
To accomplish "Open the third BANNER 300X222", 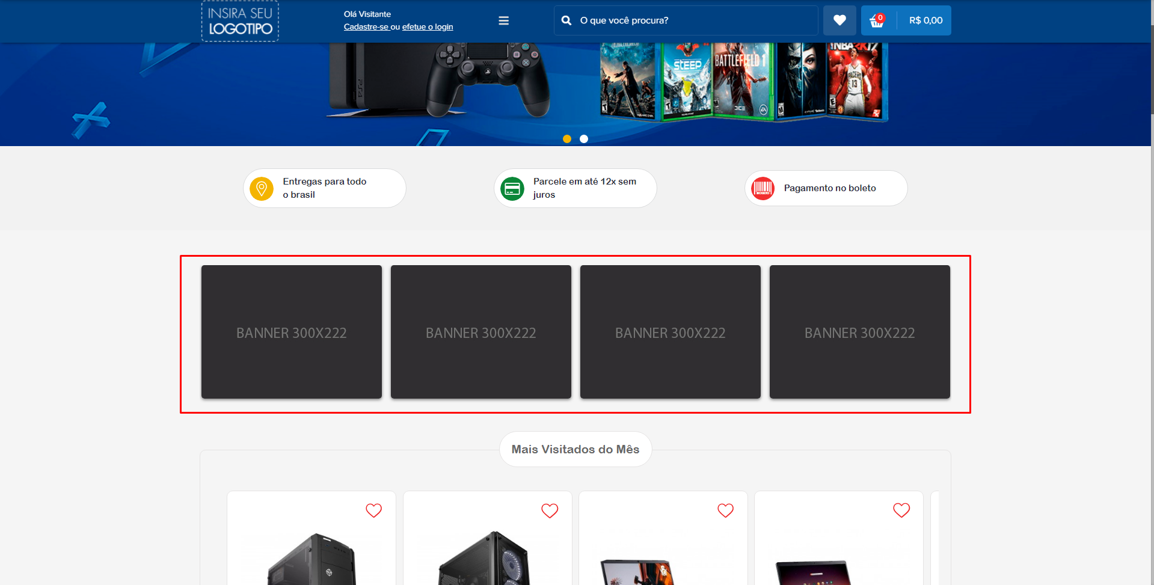I will [671, 332].
